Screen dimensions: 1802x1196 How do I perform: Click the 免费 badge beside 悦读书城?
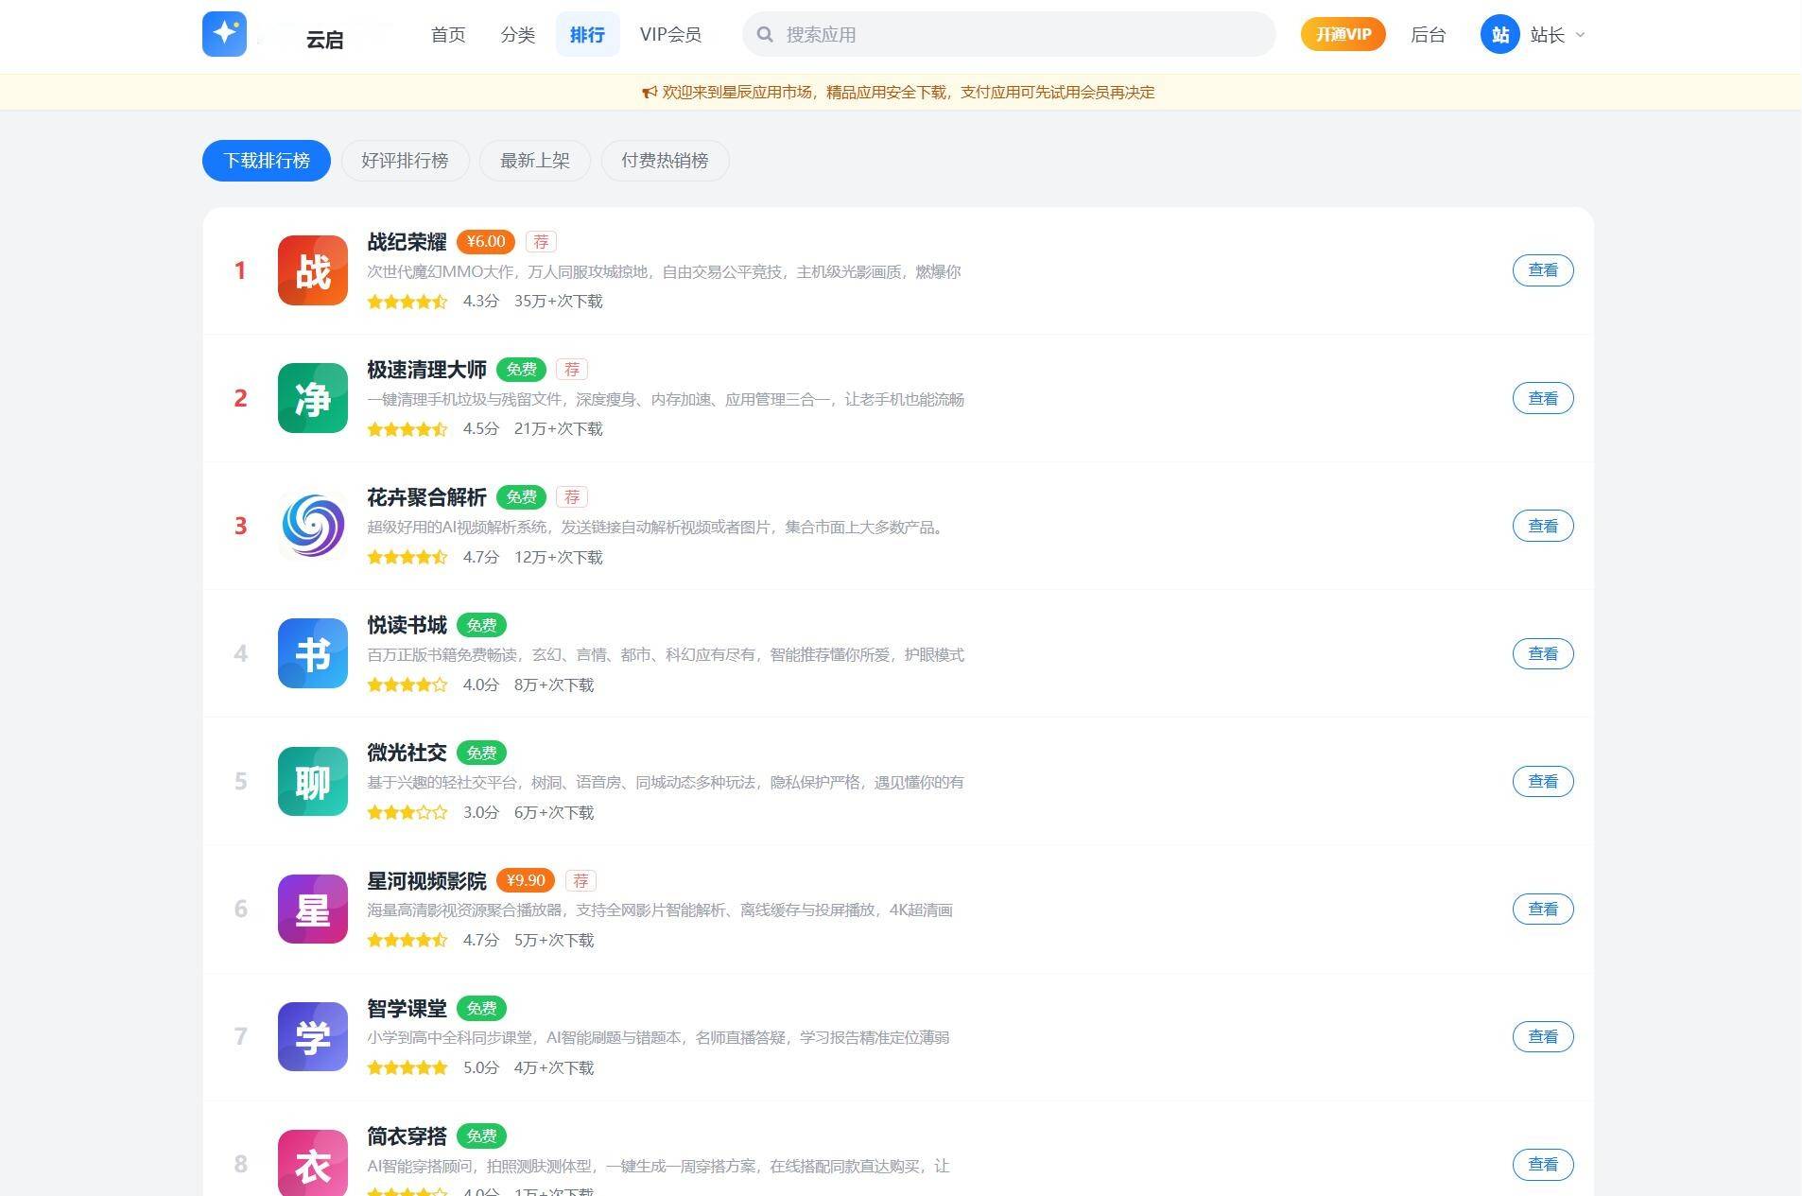pyautogui.click(x=481, y=625)
